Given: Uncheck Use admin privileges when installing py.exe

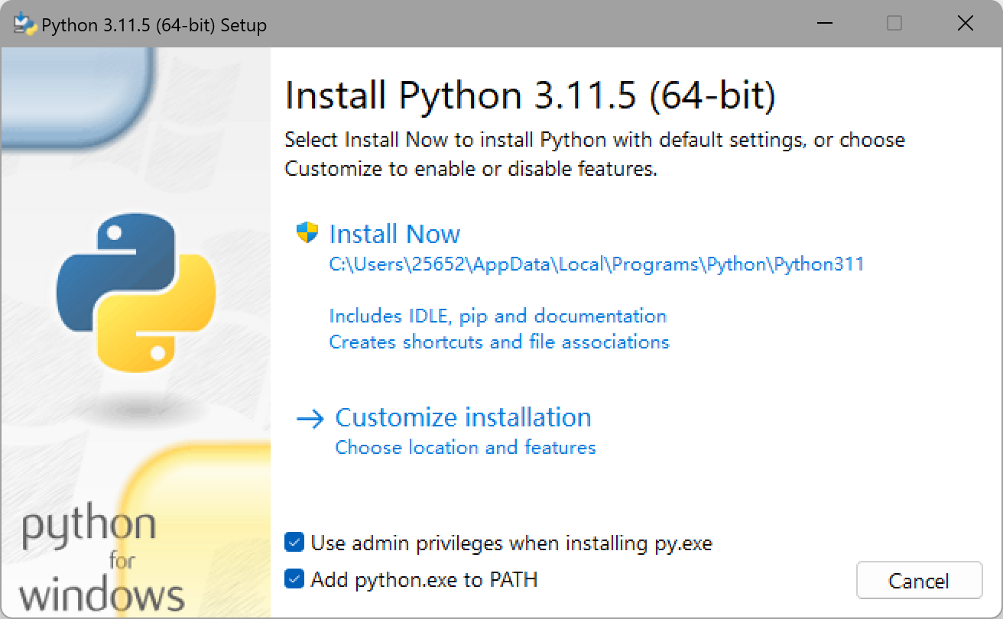Looking at the screenshot, I should pos(294,543).
